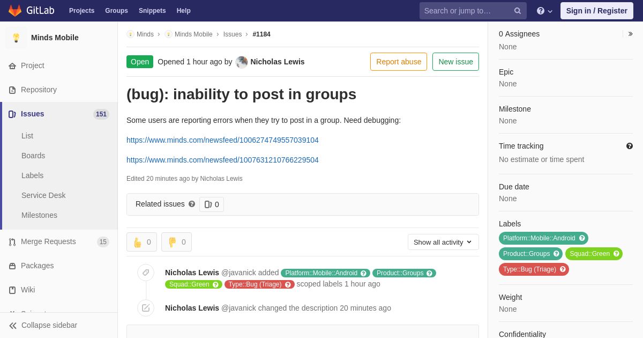Click the Minds Mobile breadcrumb link
Viewport: 643px width, 338px height.
pos(193,34)
